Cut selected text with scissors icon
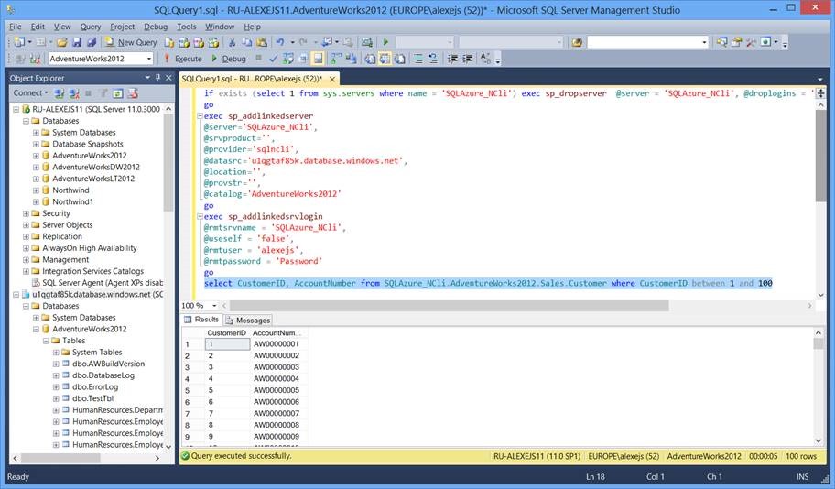Viewport: 835px width, 489px height. tap(233, 42)
